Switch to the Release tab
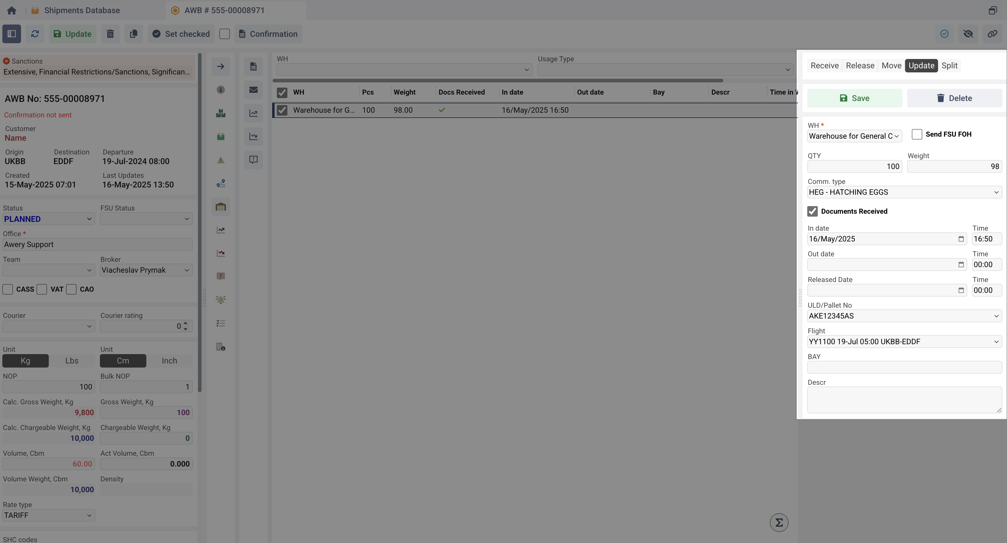The width and height of the screenshot is (1007, 543). point(860,66)
